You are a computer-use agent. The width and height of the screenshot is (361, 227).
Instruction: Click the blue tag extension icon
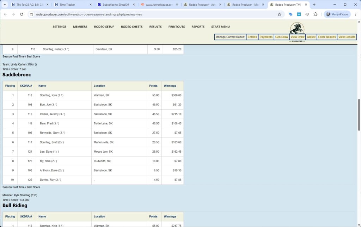coord(290,14)
